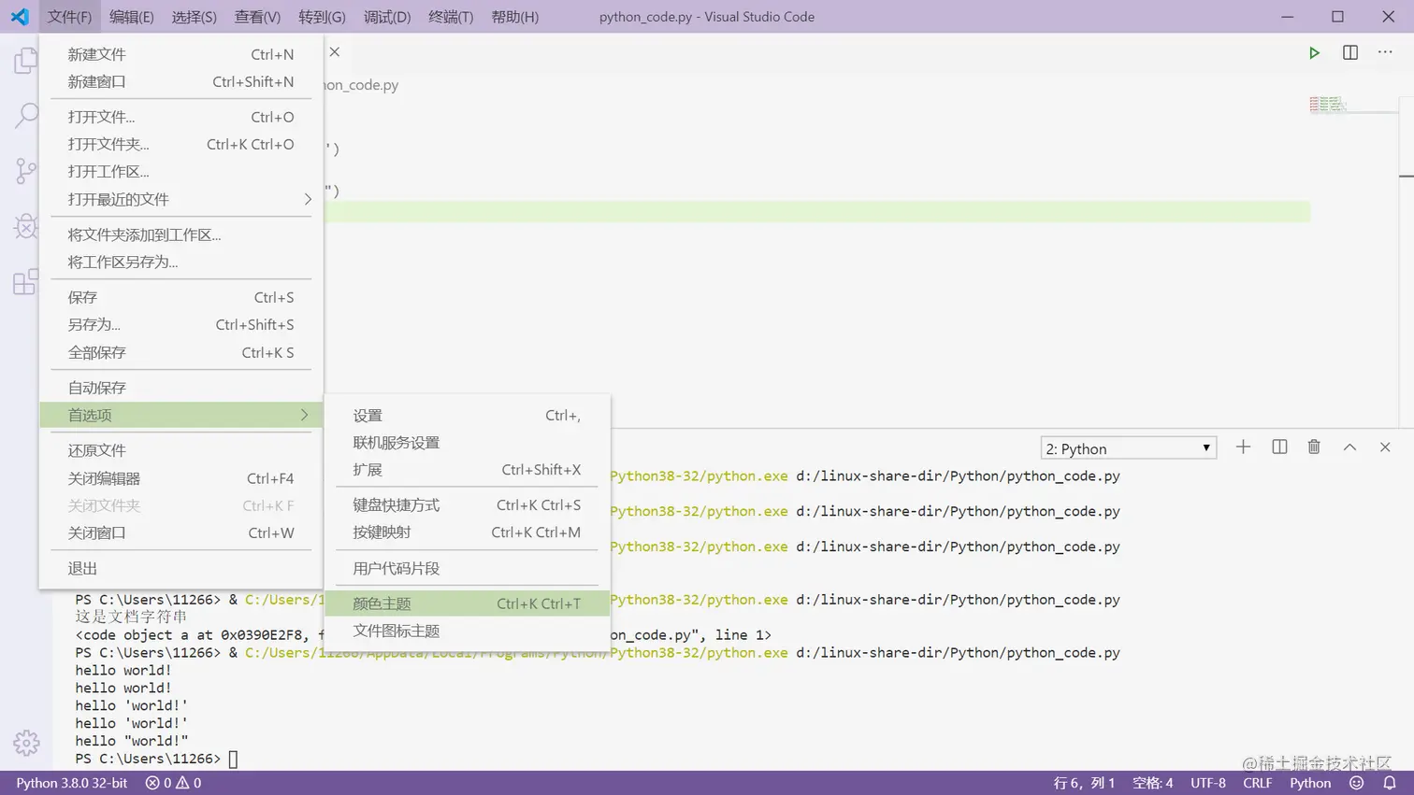Open the Search view in activity bar
Screen dimensions: 1414x795
pos(26,116)
